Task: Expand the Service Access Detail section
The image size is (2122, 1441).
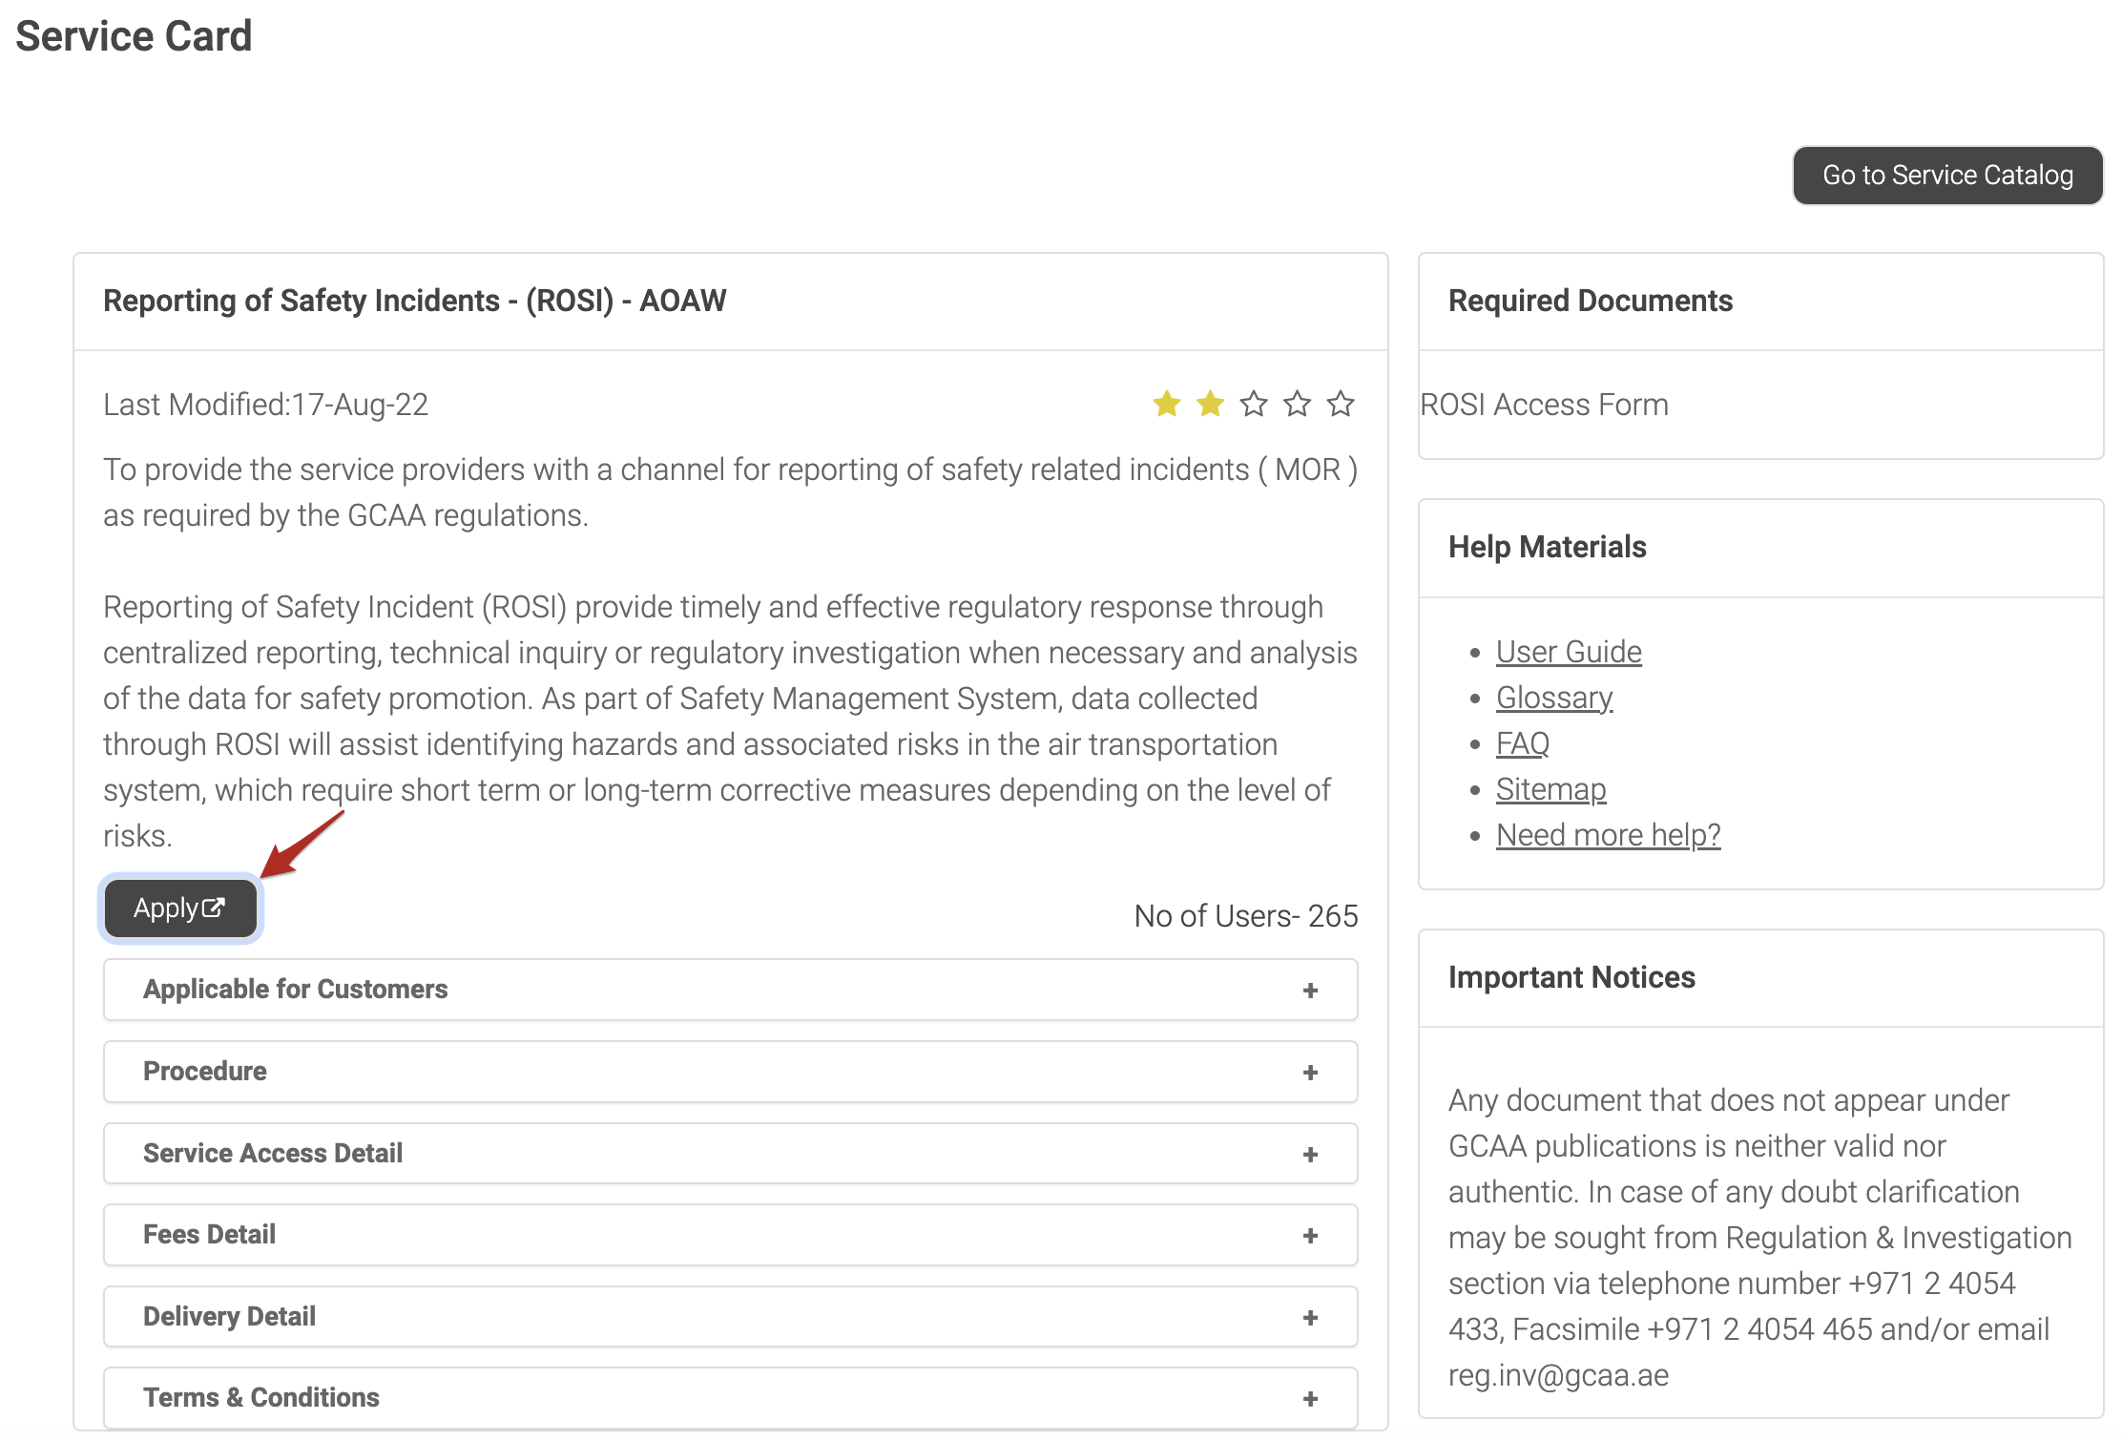Action: click(x=273, y=1153)
